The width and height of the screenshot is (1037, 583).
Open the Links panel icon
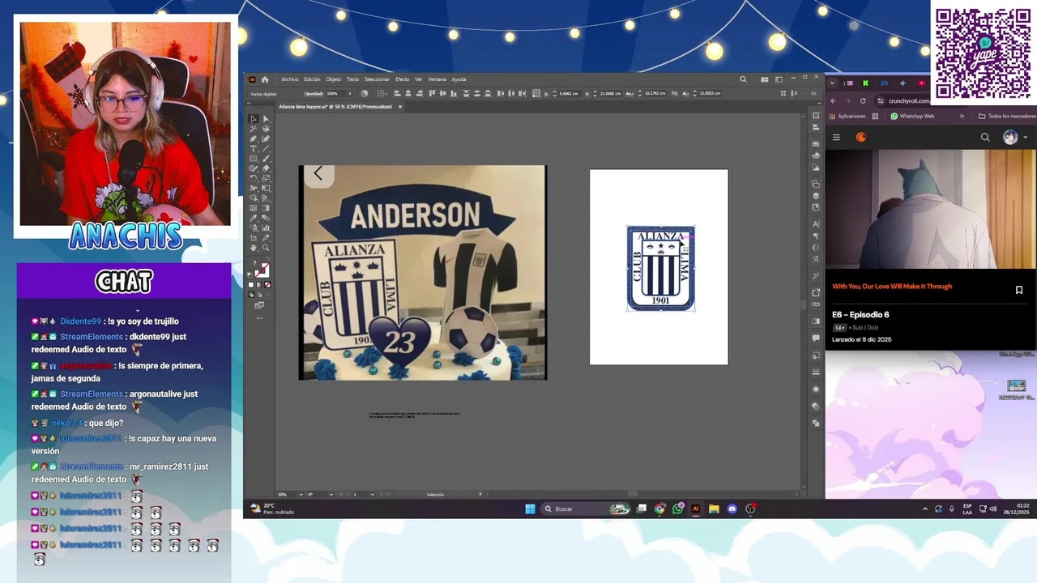[x=816, y=305]
